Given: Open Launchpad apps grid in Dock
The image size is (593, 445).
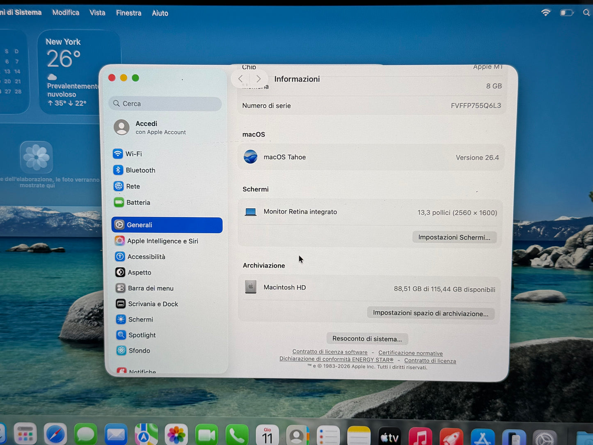Looking at the screenshot, I should (x=25, y=434).
